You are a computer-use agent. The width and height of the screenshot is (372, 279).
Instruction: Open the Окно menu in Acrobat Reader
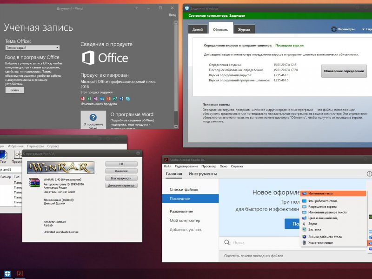(x=224, y=166)
